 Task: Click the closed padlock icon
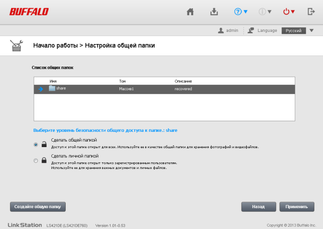44,160
